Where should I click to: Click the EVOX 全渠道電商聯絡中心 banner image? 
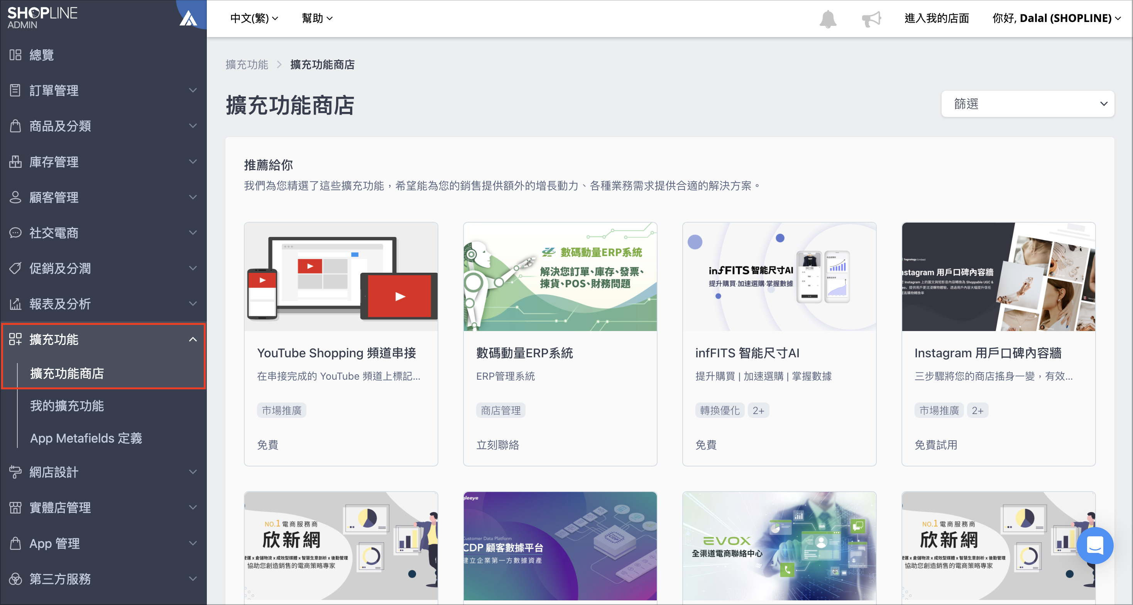coord(779,546)
